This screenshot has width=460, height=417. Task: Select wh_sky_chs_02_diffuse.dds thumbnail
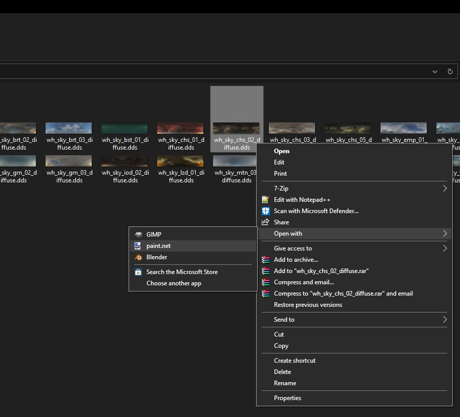click(236, 128)
